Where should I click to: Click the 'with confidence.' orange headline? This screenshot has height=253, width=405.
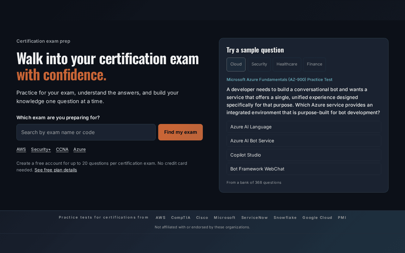(x=61, y=75)
